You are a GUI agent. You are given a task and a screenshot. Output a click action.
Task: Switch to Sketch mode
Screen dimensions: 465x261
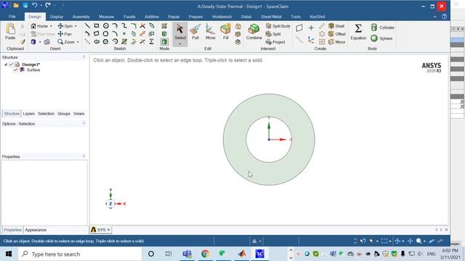tap(164, 26)
